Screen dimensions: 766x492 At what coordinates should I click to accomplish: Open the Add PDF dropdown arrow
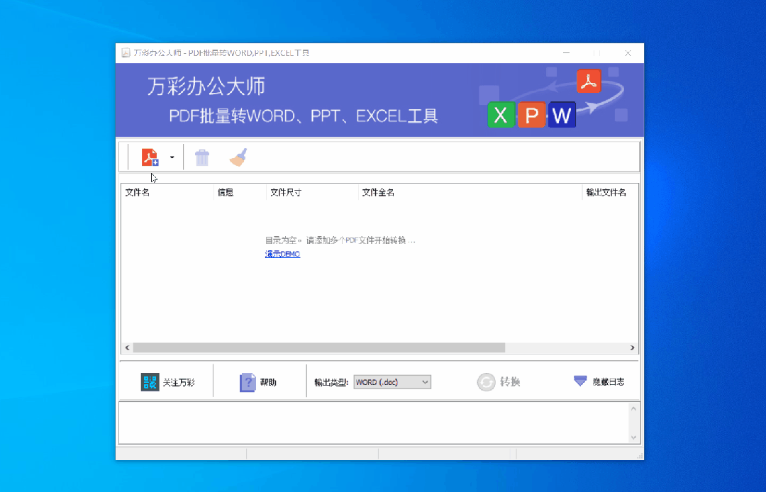coord(172,157)
